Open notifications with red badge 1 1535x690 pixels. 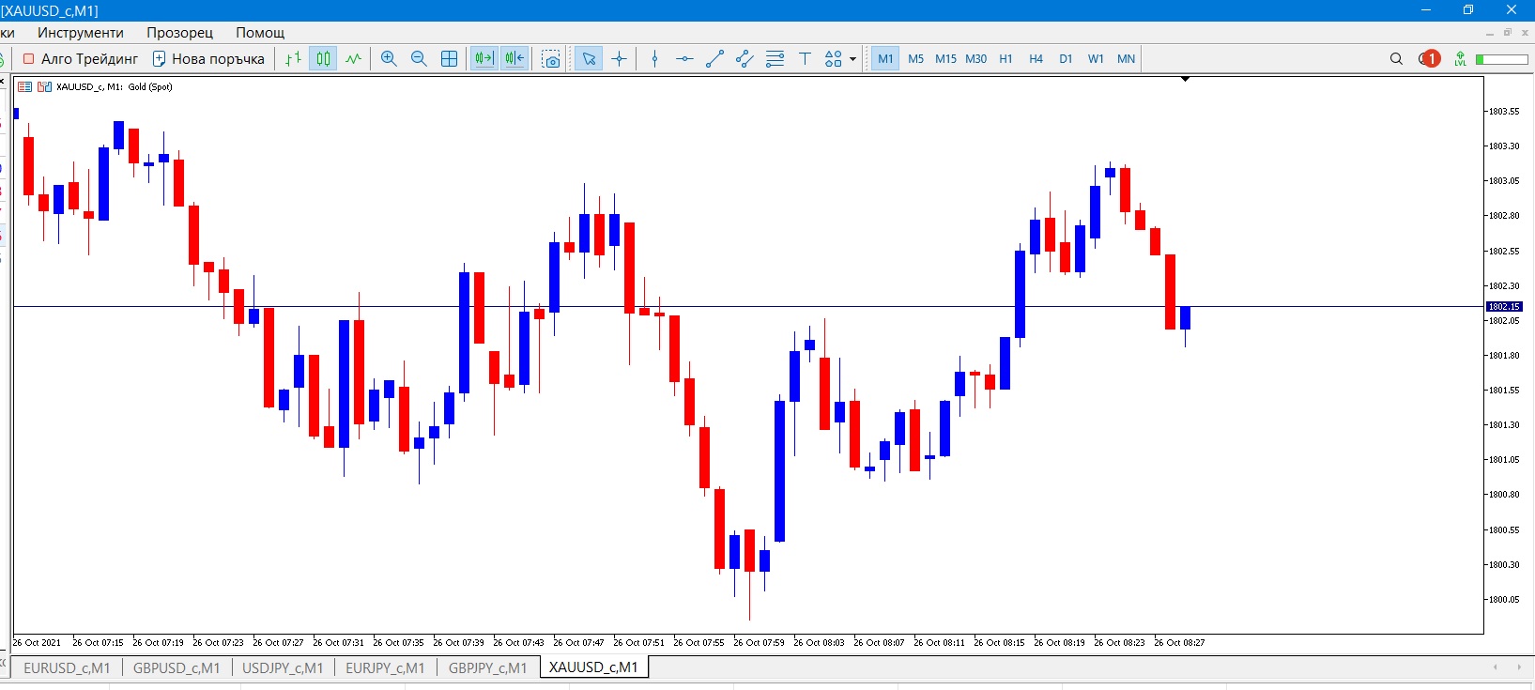1429,58
